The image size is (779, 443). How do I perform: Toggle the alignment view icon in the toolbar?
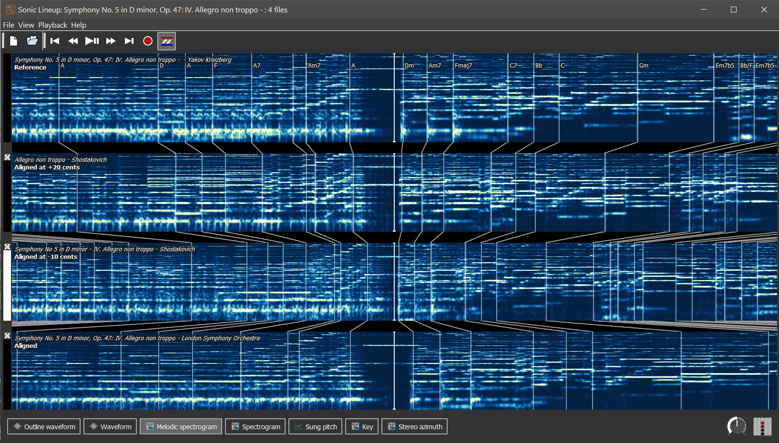click(167, 41)
